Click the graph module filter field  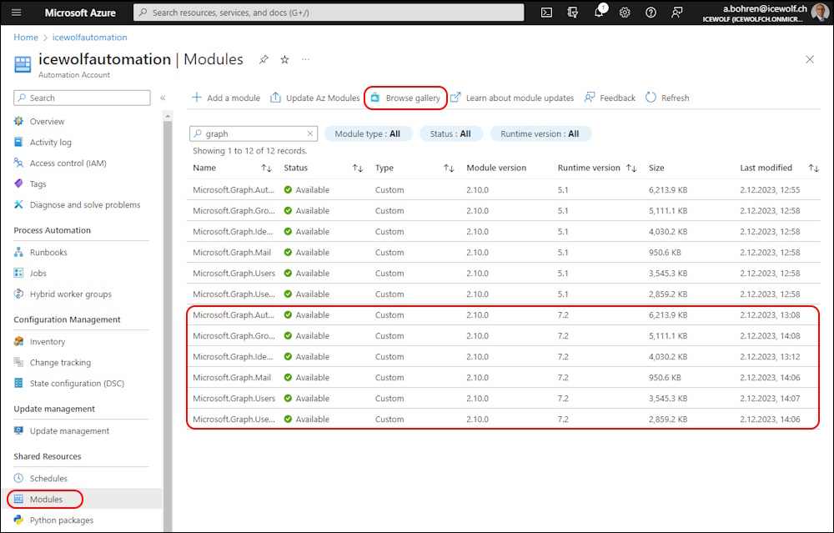click(x=254, y=134)
